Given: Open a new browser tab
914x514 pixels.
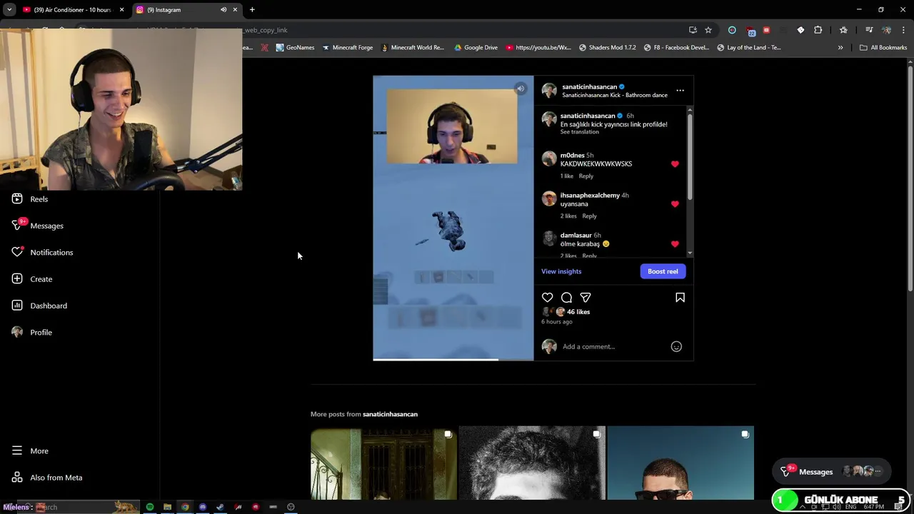Looking at the screenshot, I should [252, 10].
